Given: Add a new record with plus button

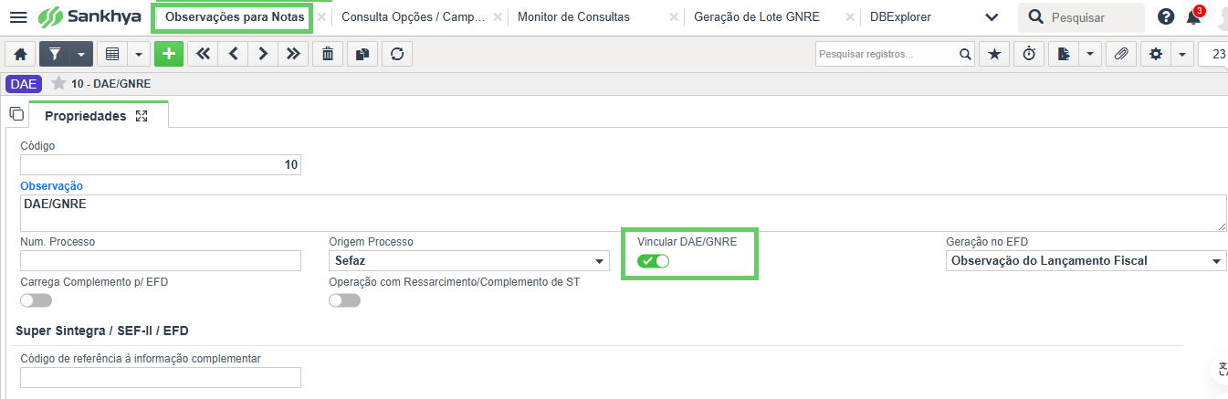Looking at the screenshot, I should (x=169, y=54).
